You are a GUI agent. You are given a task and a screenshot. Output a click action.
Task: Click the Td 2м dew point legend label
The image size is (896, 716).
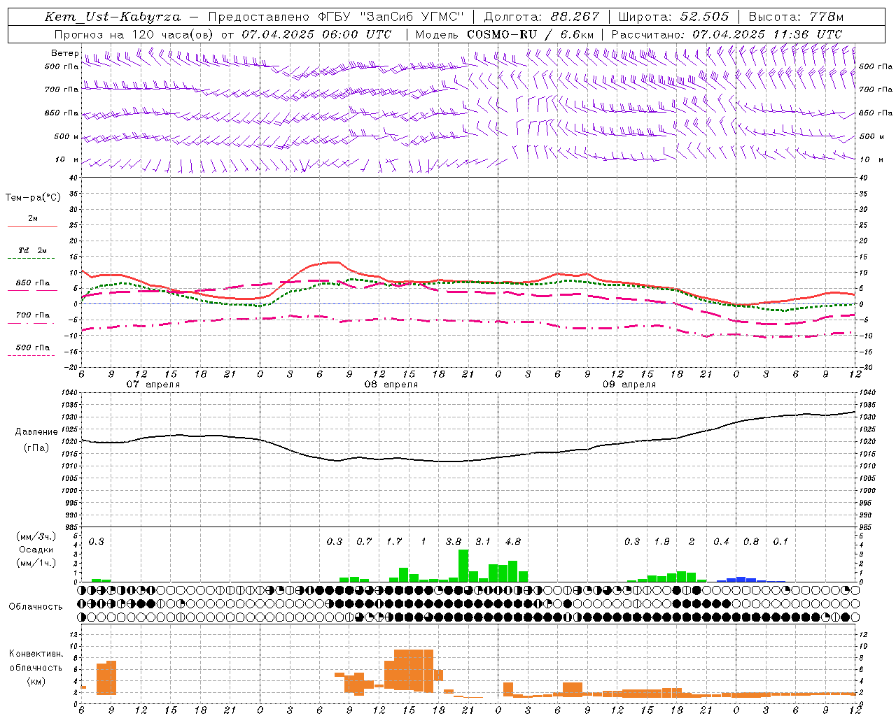[x=33, y=250]
